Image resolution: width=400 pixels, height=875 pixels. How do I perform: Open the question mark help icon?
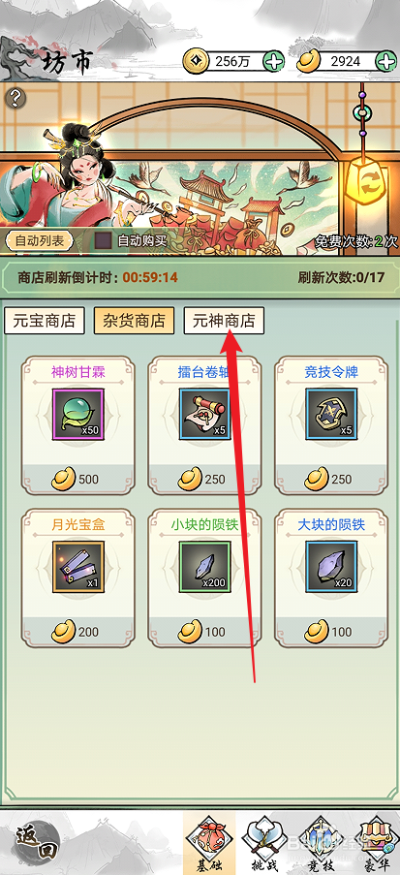(16, 98)
